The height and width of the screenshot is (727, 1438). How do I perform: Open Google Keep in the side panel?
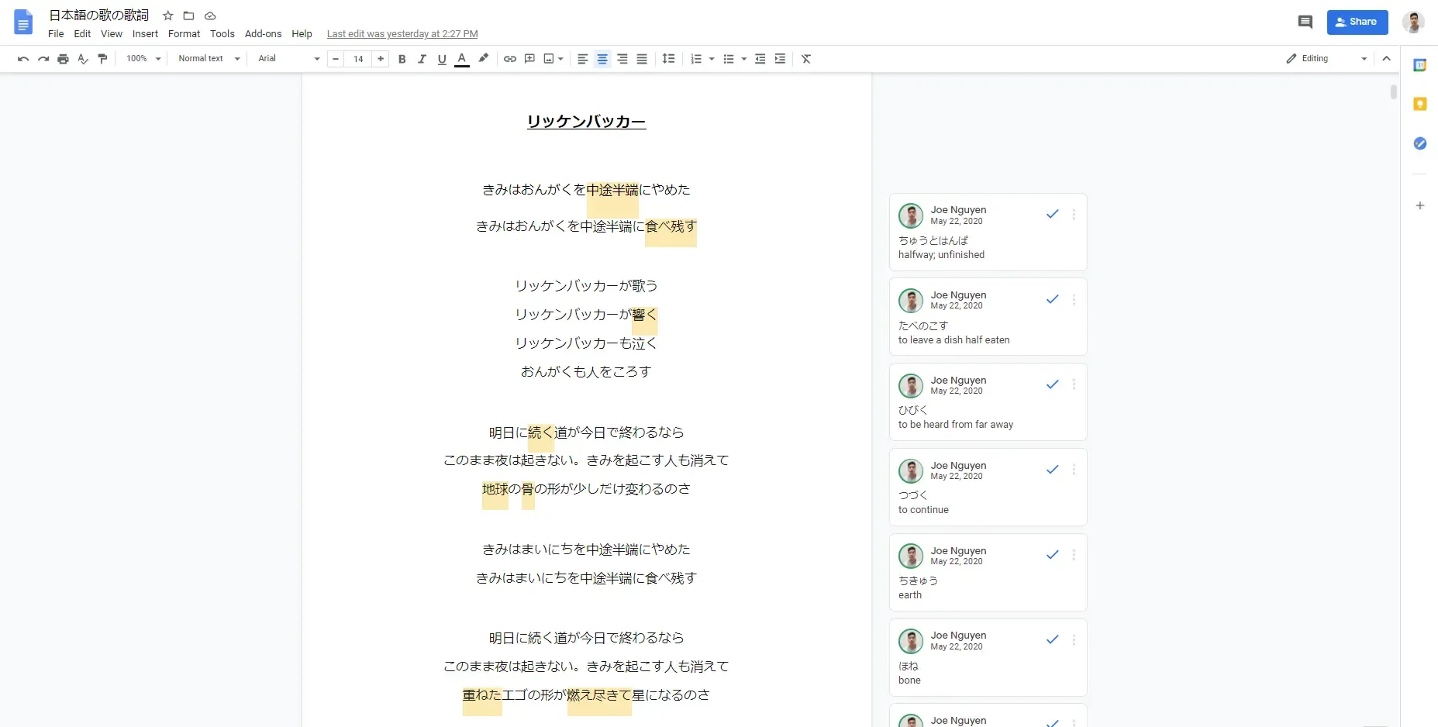(x=1420, y=103)
